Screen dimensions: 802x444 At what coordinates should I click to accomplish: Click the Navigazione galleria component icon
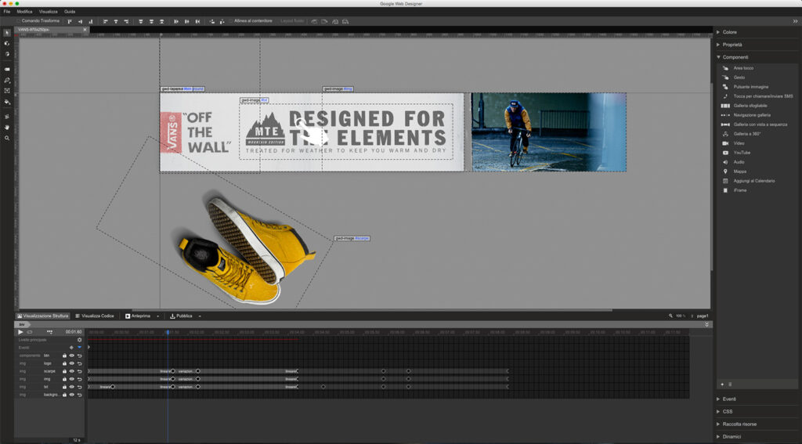[x=724, y=115]
